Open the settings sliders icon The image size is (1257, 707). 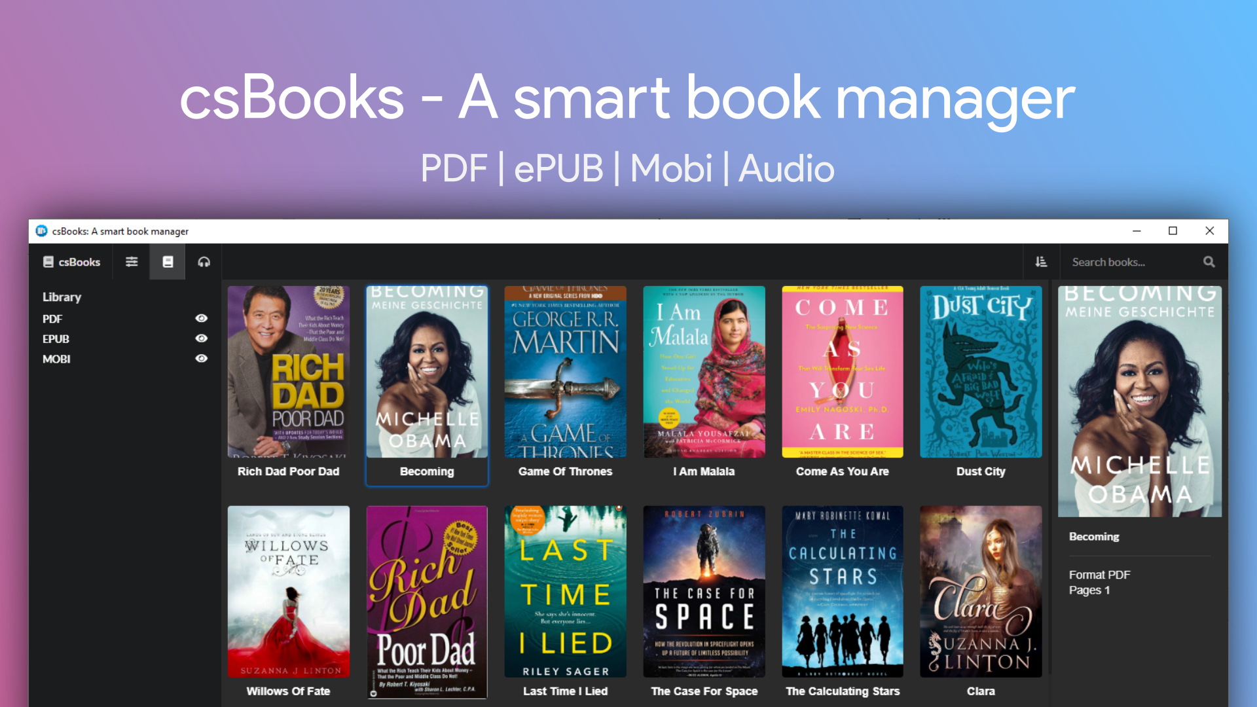(132, 262)
